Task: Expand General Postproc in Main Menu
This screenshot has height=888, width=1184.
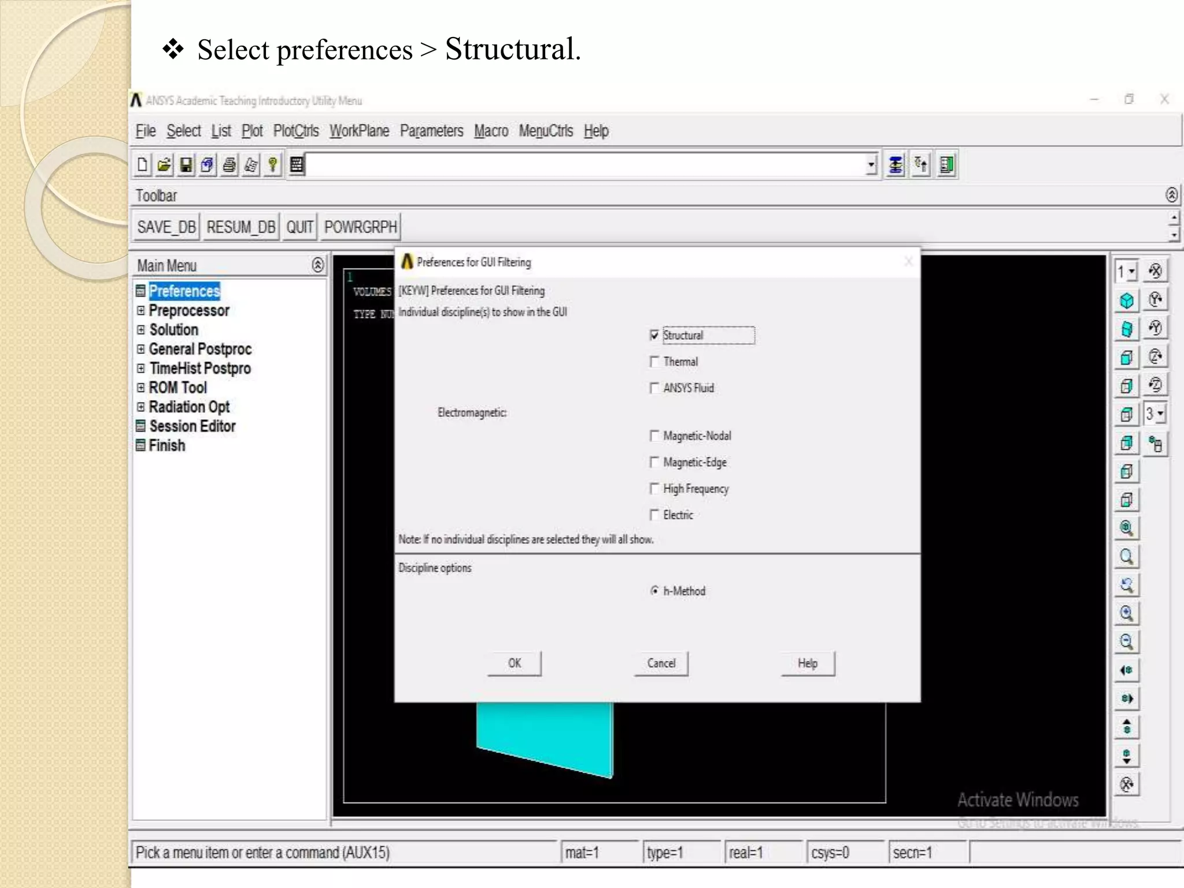Action: pos(140,349)
